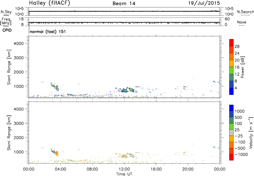254x176 pixels.
Task: Click the '16:00' time tick label
Action: 156,169
